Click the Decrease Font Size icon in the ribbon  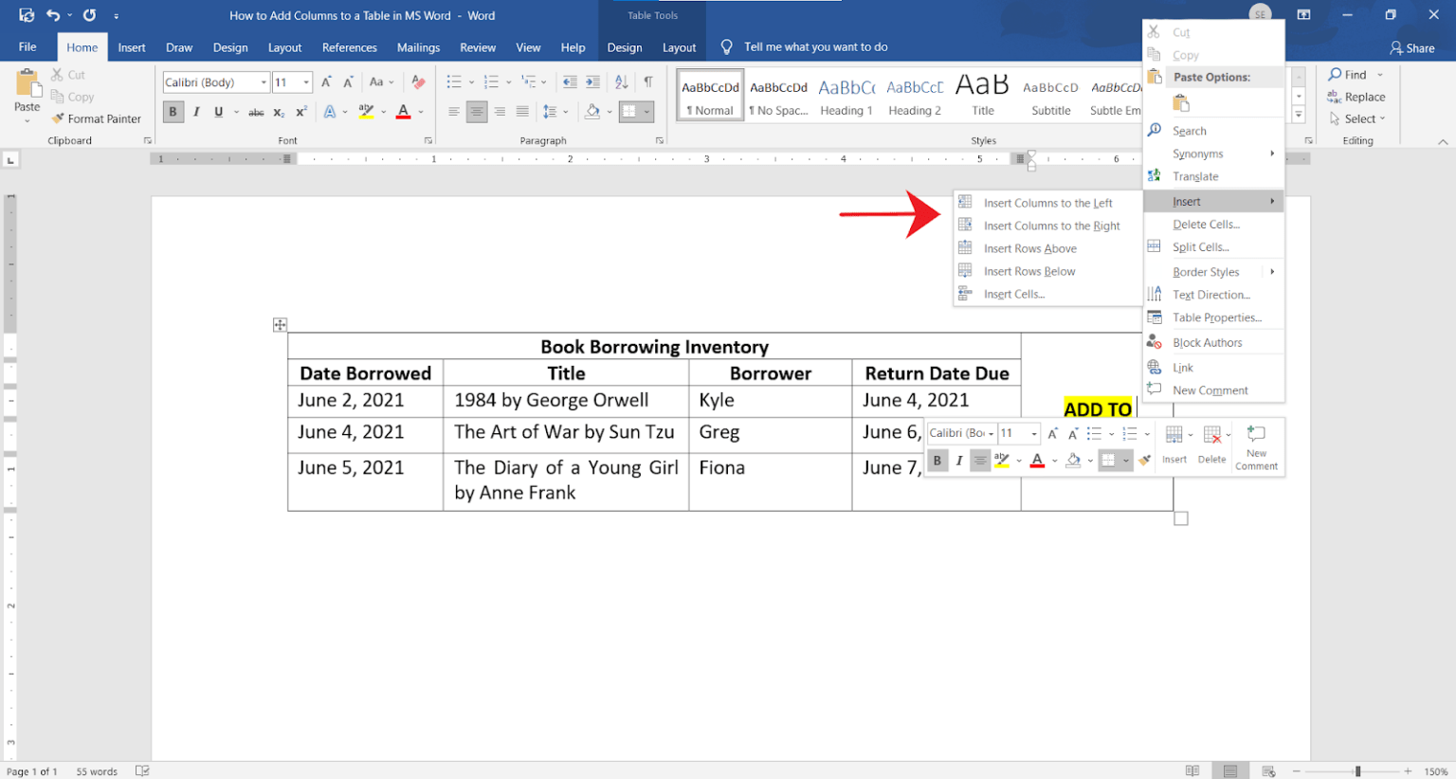[x=349, y=82]
